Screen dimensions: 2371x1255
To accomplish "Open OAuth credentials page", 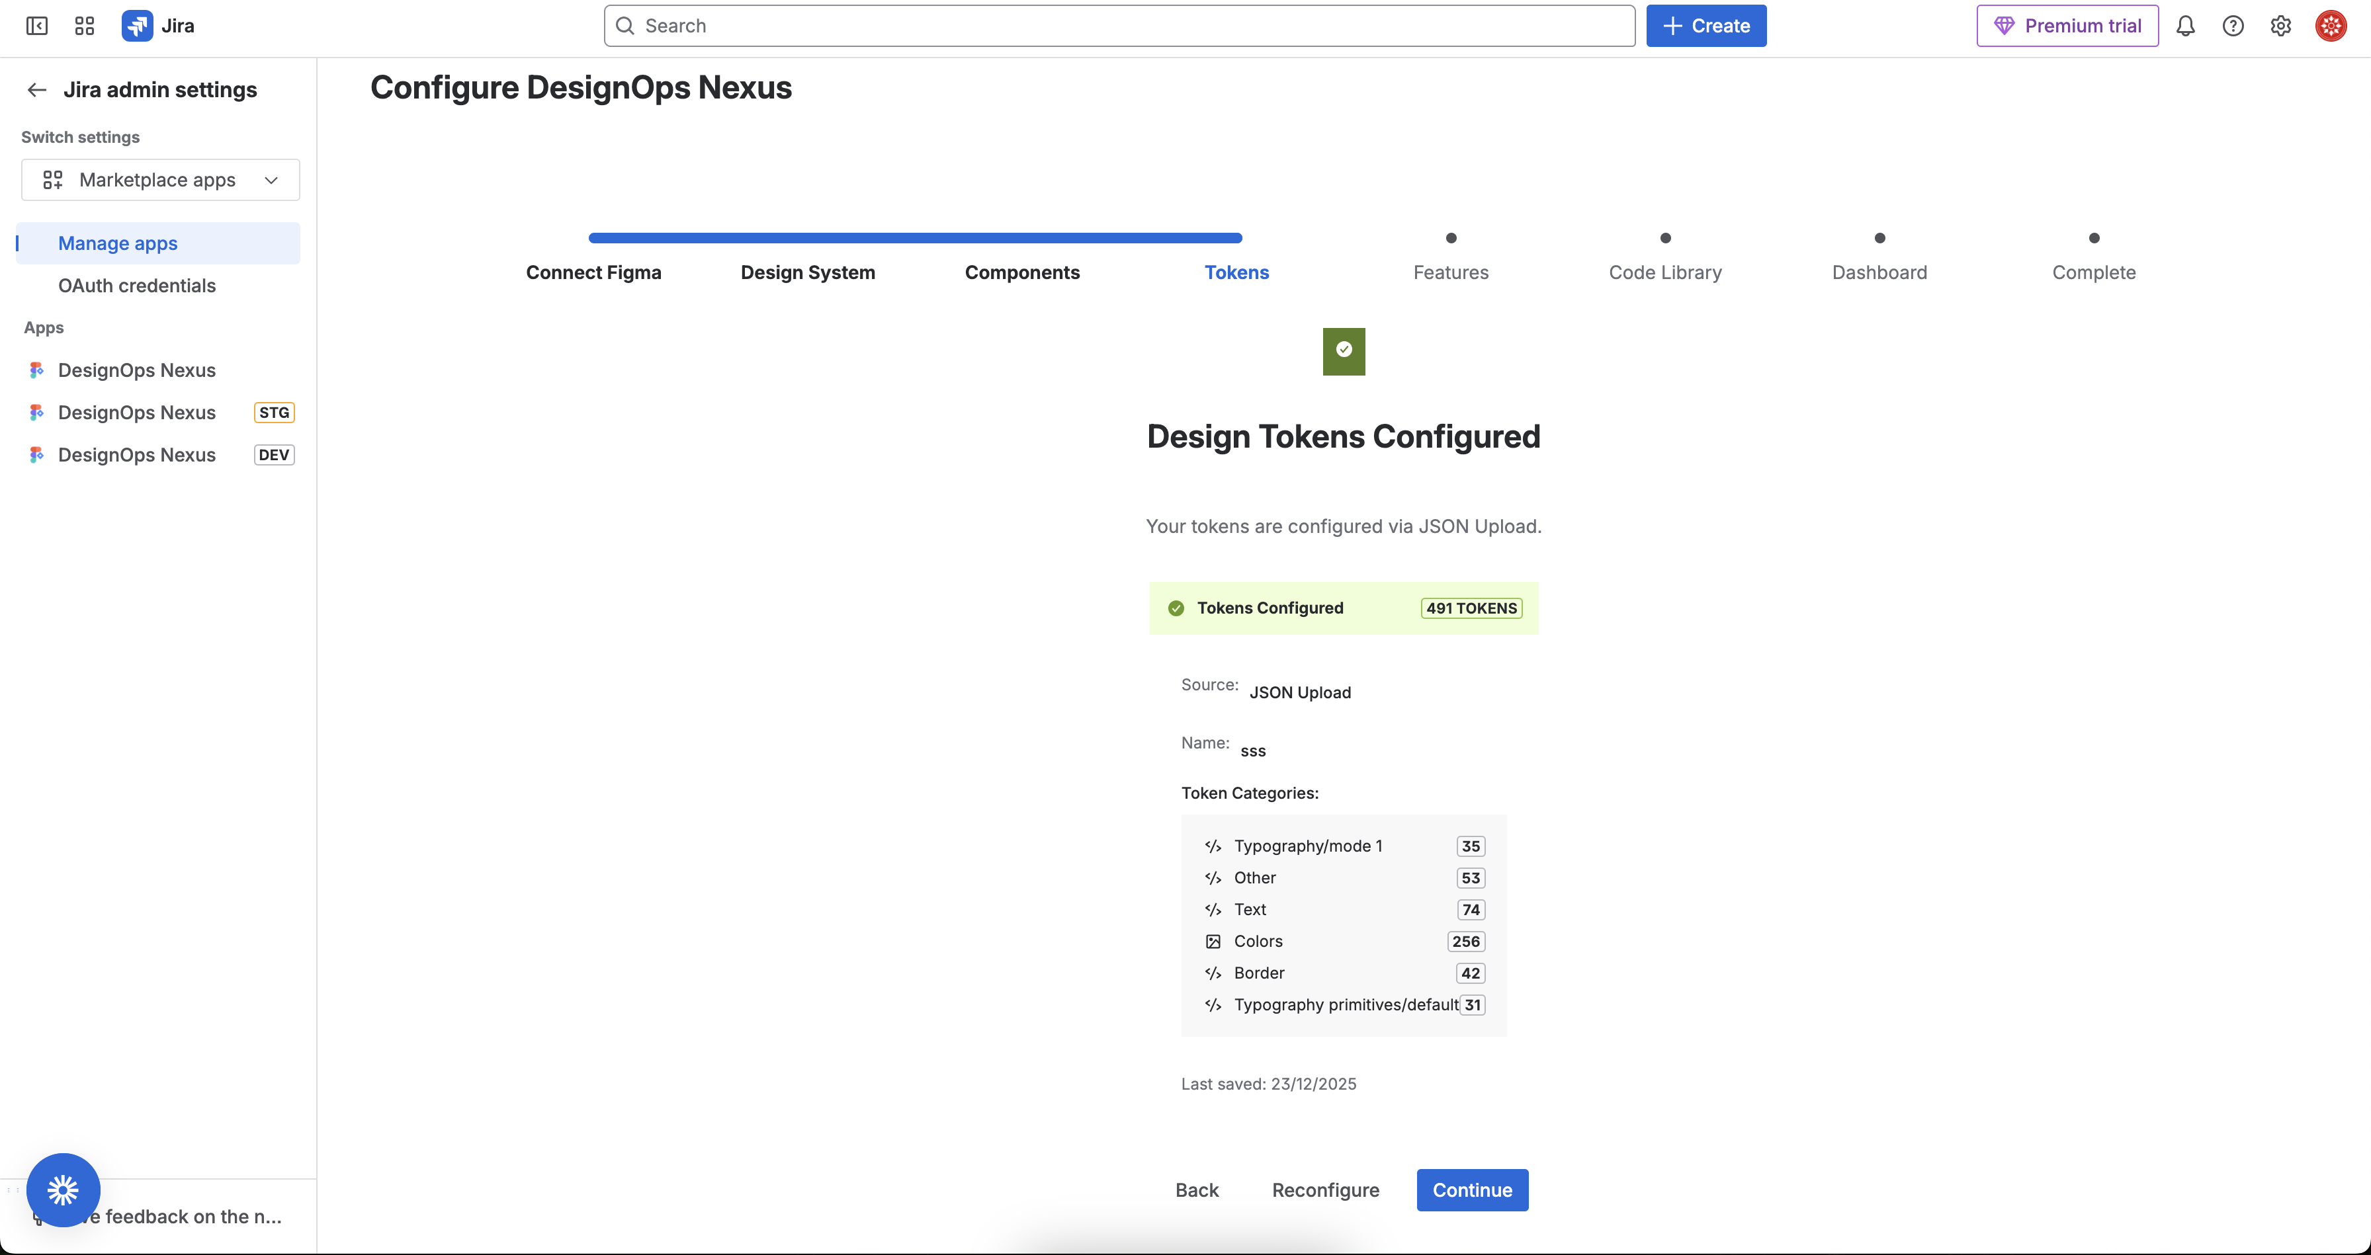I will 136,286.
